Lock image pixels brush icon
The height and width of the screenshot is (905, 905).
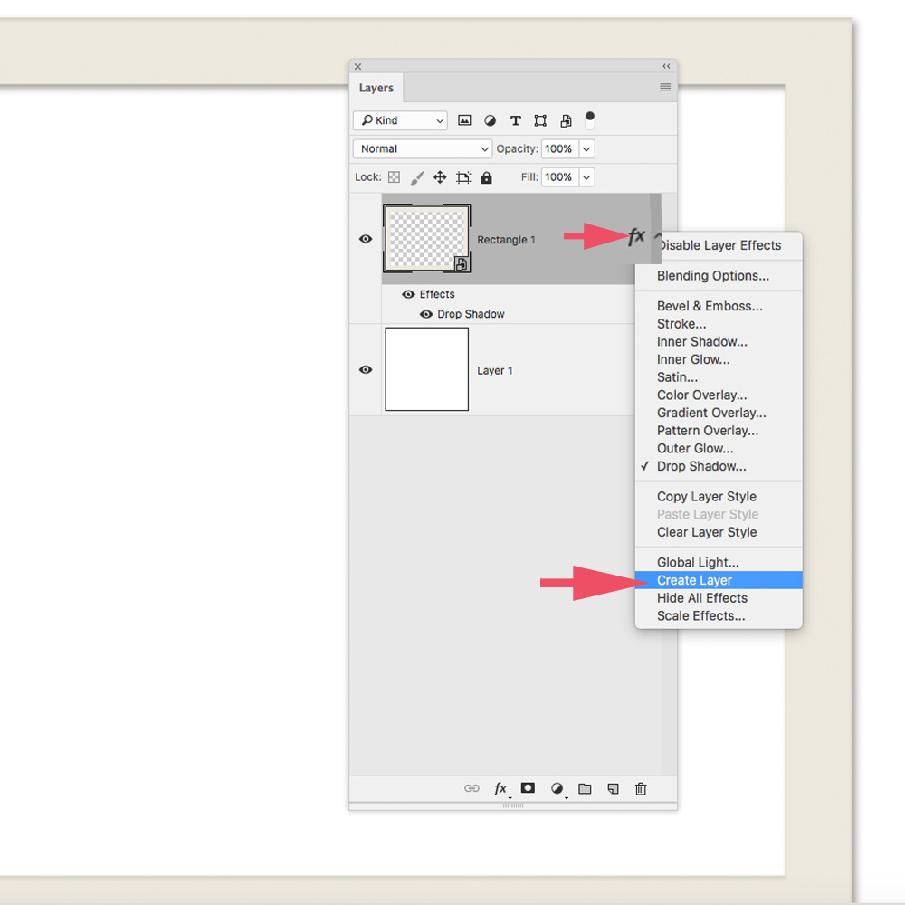click(416, 177)
